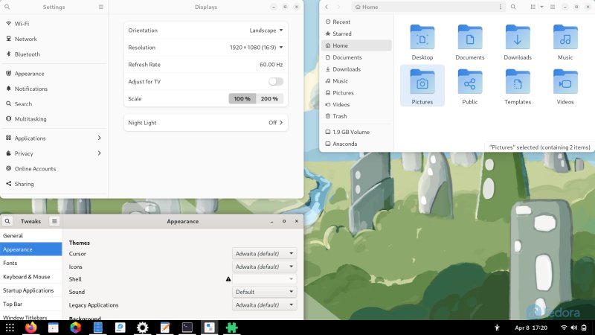Expand Applications settings section
This screenshot has width=595, height=335.
[x=54, y=138]
